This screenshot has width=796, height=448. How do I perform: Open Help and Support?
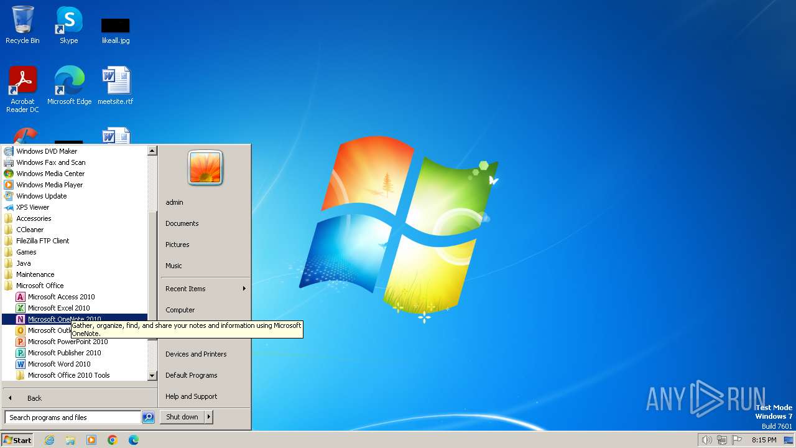click(205, 396)
